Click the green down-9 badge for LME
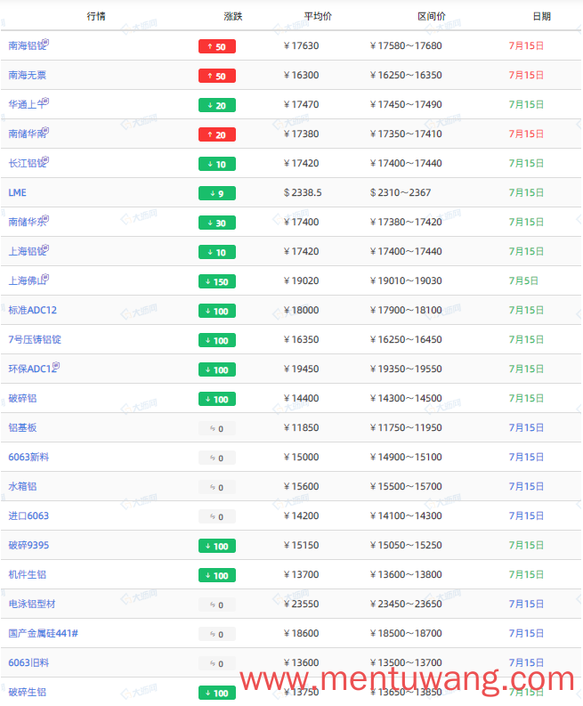Screen dimensions: 583x706 point(217,193)
